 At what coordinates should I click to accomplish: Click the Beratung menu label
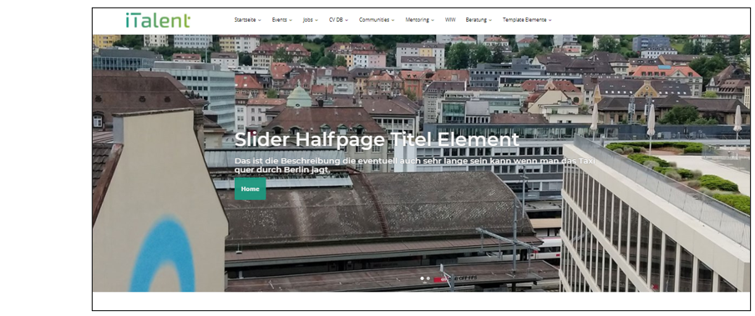476,20
